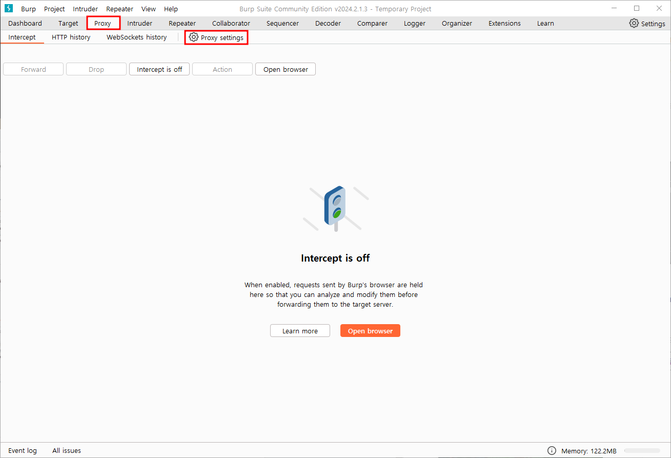Screen dimensions: 671x458
Task: Click the Burp Suite logo icon
Action: tap(8, 8)
